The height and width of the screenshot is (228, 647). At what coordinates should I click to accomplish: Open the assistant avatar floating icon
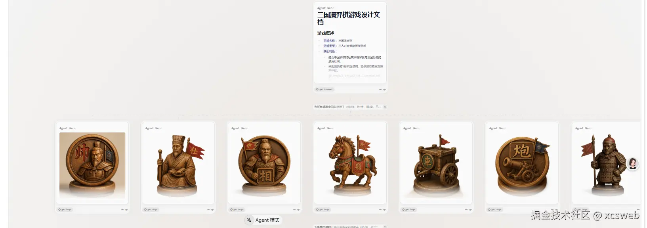tap(633, 163)
